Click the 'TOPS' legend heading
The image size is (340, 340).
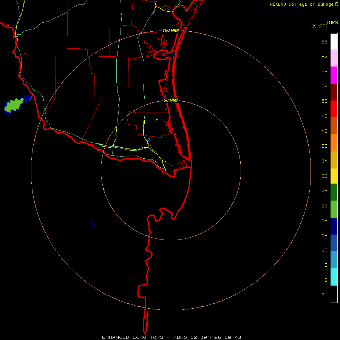click(332, 22)
